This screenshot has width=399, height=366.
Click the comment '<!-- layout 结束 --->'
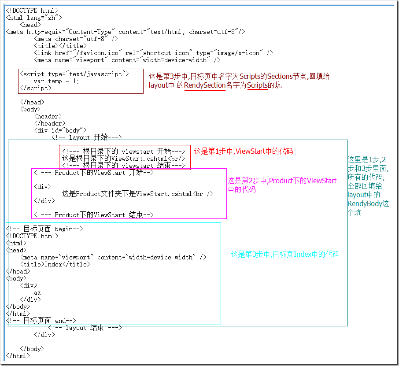point(85,328)
